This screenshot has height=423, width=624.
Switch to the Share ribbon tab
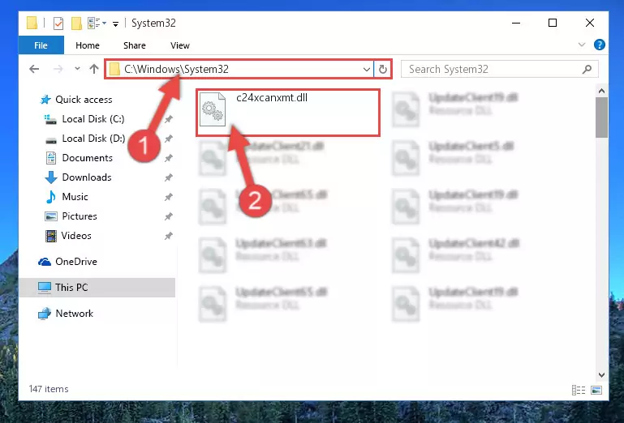click(x=135, y=45)
